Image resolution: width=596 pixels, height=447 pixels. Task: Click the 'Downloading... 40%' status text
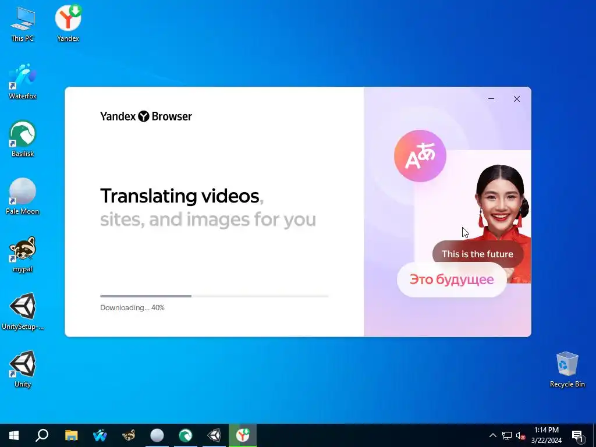(x=132, y=308)
